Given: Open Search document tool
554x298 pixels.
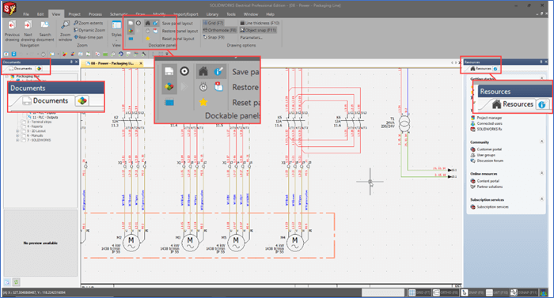Looking at the screenshot, I should point(45,31).
